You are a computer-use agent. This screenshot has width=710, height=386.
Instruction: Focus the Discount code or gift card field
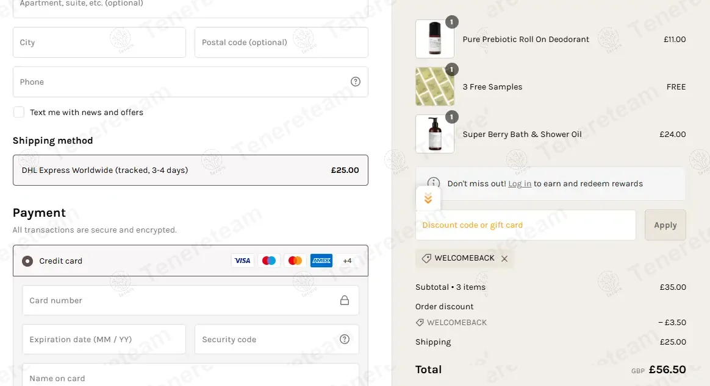click(x=525, y=225)
